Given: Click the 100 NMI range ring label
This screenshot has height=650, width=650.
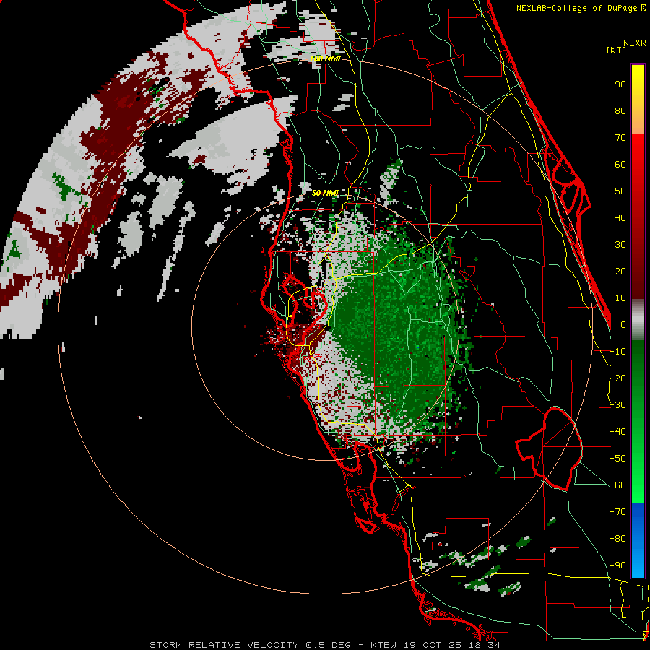Looking at the screenshot, I should (325, 58).
